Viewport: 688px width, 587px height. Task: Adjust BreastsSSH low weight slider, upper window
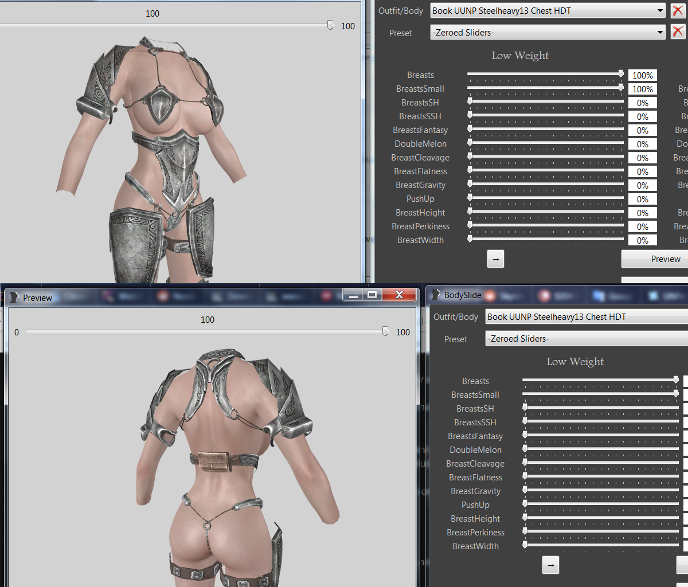point(545,116)
